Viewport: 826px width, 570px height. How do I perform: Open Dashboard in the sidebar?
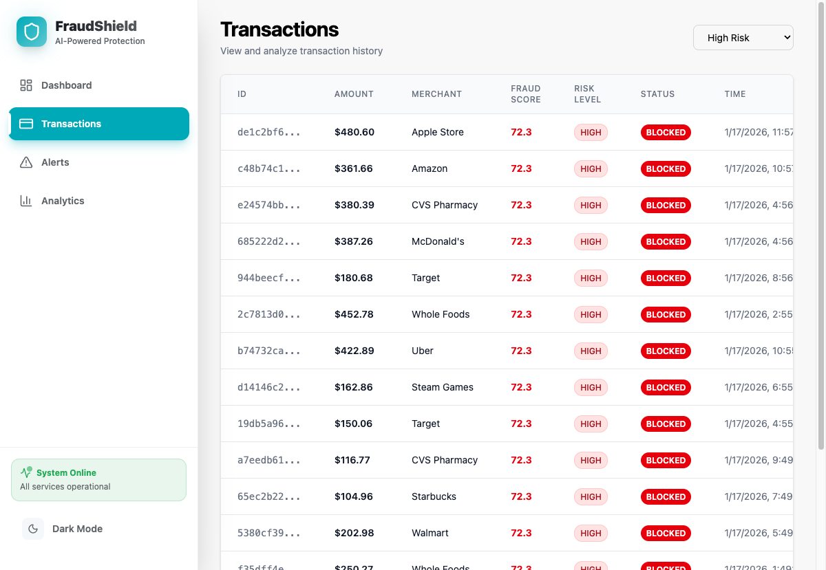click(x=99, y=85)
